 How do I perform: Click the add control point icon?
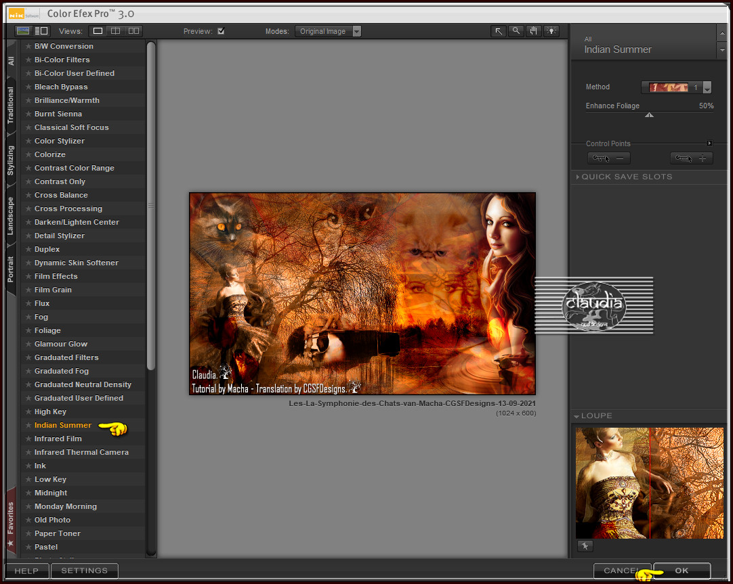(x=692, y=158)
